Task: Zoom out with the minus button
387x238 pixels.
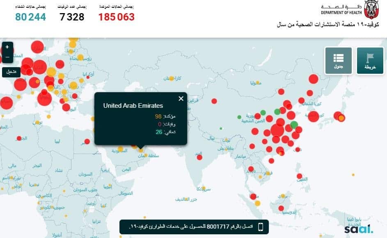Action: point(7,57)
